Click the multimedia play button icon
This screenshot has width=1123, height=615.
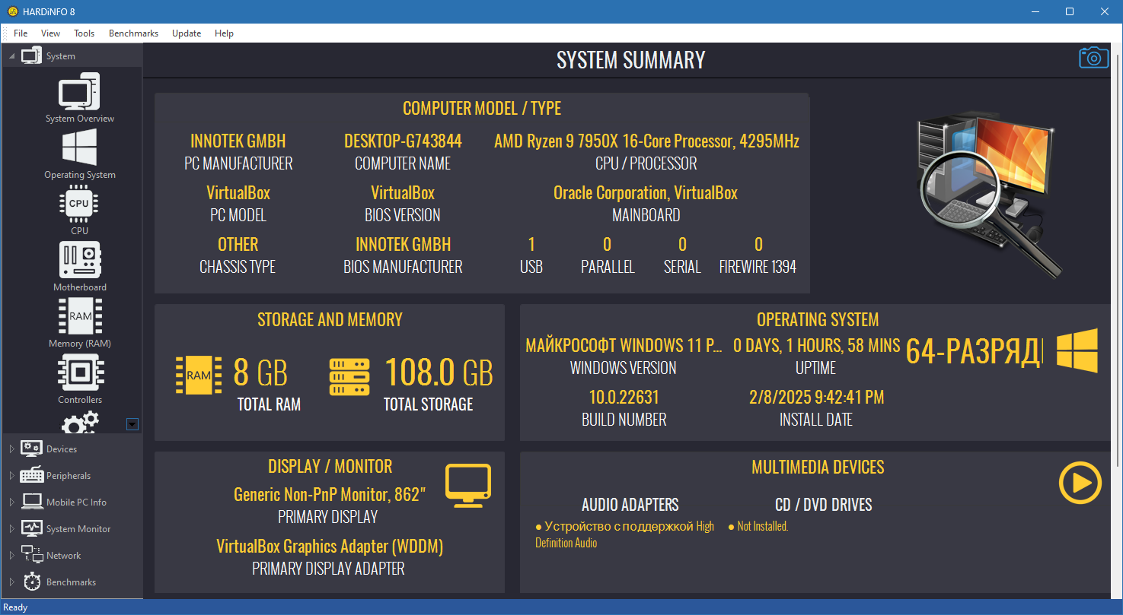tap(1080, 483)
